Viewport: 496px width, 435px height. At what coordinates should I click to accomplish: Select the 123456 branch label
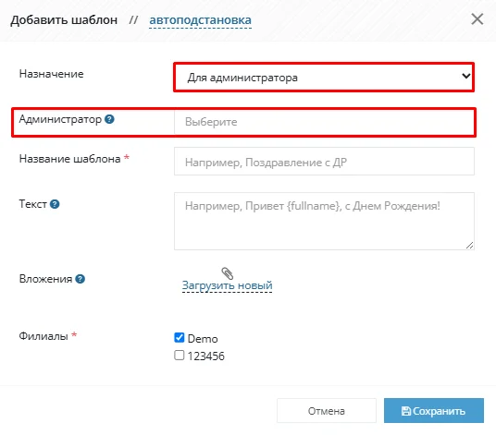pyautogui.click(x=206, y=356)
